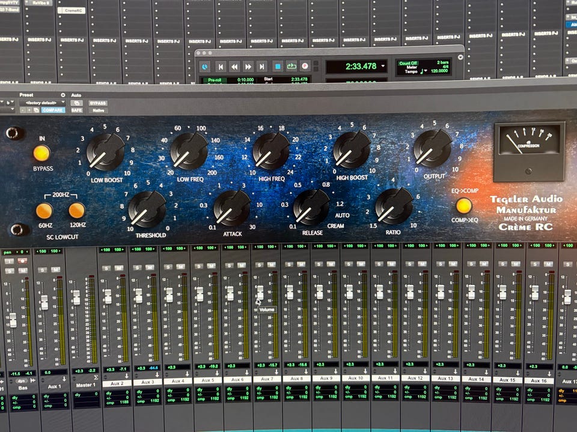Select the Aux 16 track name

click(539, 381)
